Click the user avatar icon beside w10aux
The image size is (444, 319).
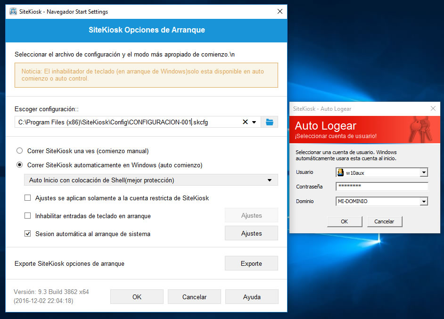pos(341,172)
